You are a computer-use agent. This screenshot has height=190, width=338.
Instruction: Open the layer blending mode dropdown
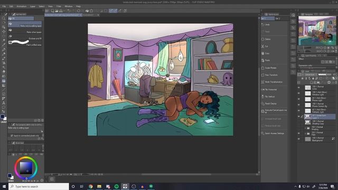tap(310, 74)
